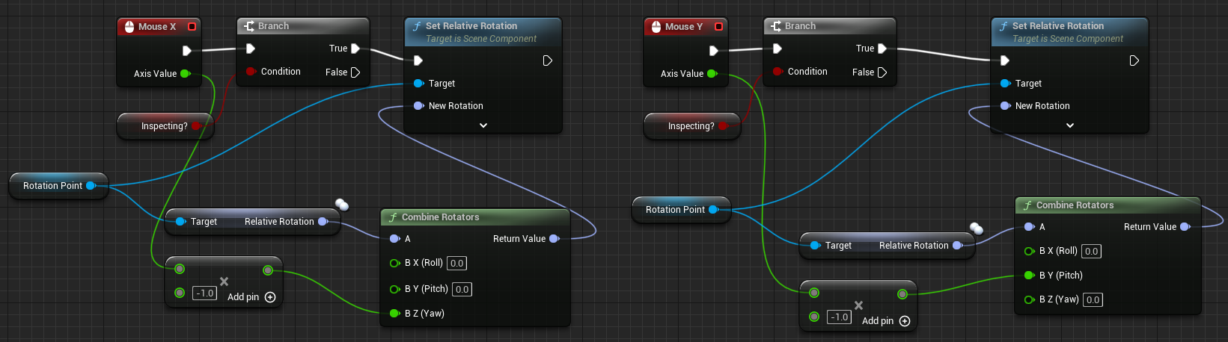The height and width of the screenshot is (342, 1228).
Task: Click the Add pin plus icon feeding B Z (Yaw)
Action: click(271, 297)
